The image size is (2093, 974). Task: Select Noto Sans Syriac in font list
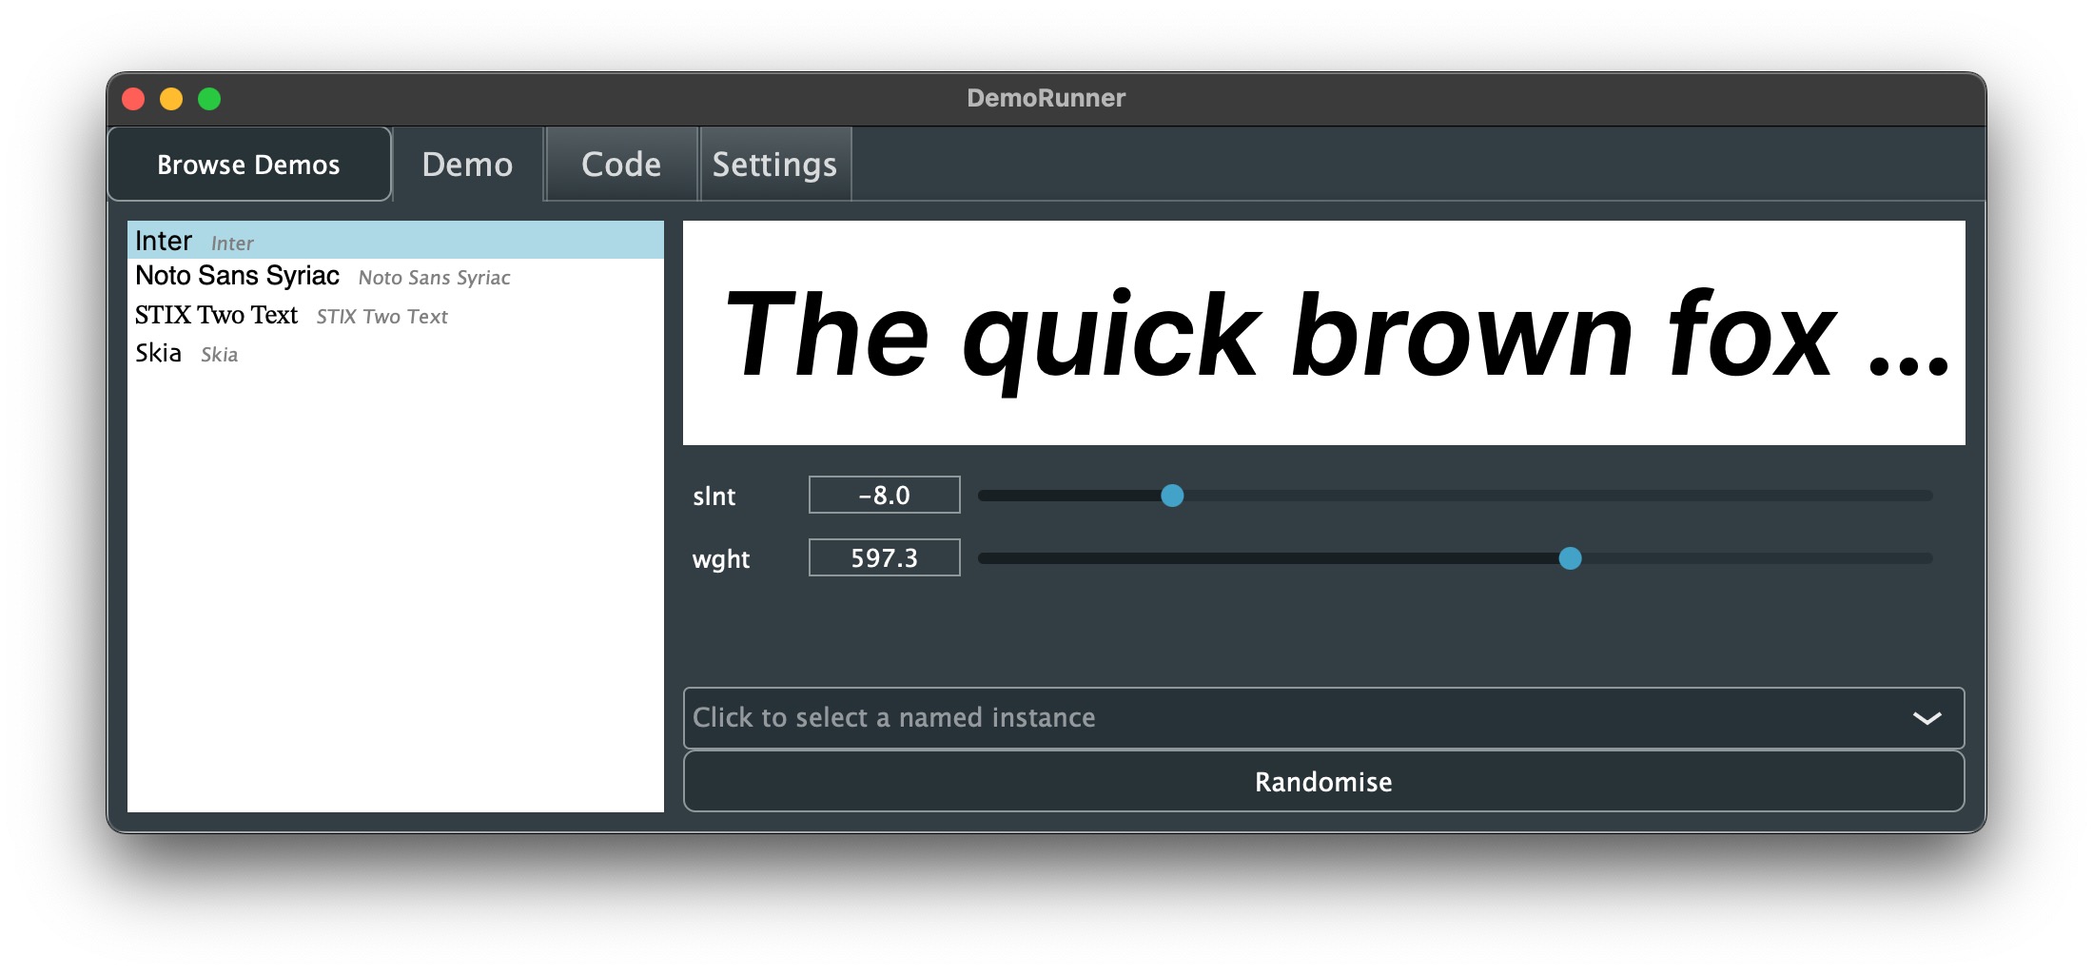(x=396, y=277)
